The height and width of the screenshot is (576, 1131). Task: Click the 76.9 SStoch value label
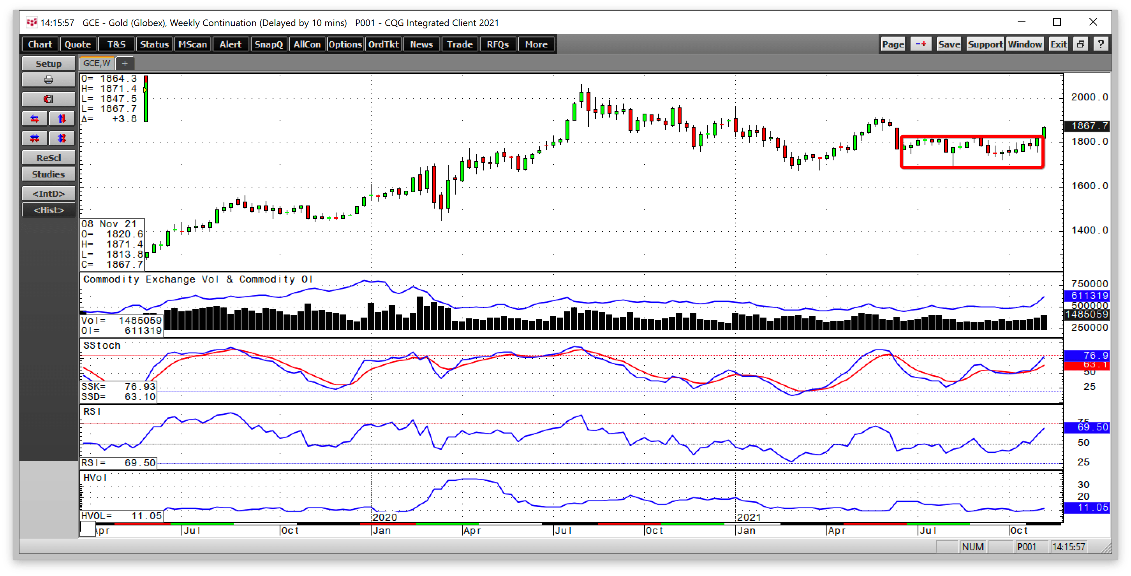click(1087, 355)
